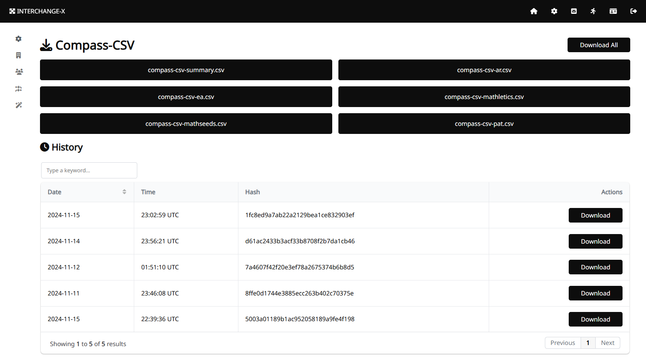Screen dimensions: 646x358
Task: Download the 23:02:59 UTC entry
Action: [x=596, y=215]
